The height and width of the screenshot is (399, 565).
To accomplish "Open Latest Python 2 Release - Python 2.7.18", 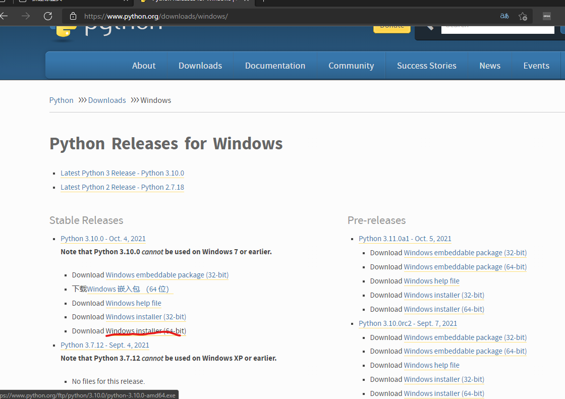I will coord(122,187).
